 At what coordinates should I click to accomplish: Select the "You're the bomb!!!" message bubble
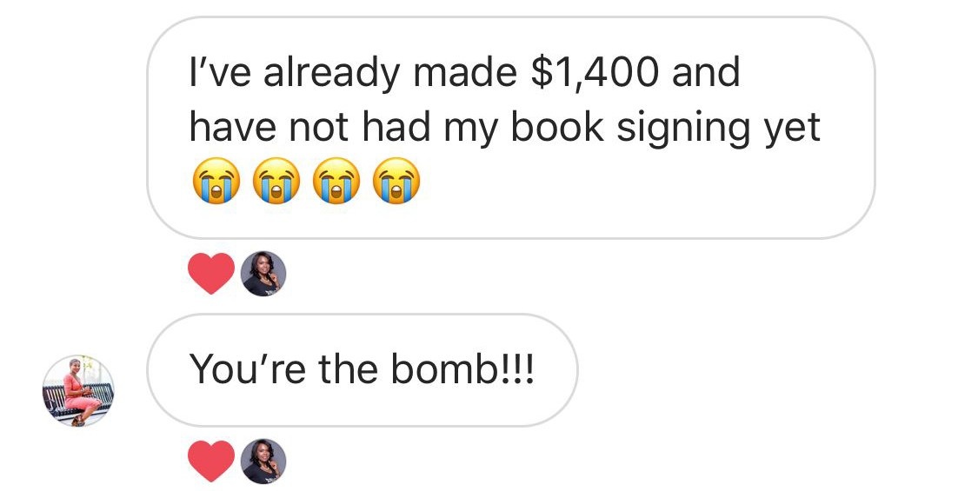tap(363, 370)
